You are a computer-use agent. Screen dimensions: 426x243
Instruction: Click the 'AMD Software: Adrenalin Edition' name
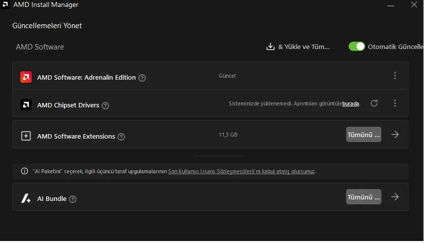tap(86, 78)
